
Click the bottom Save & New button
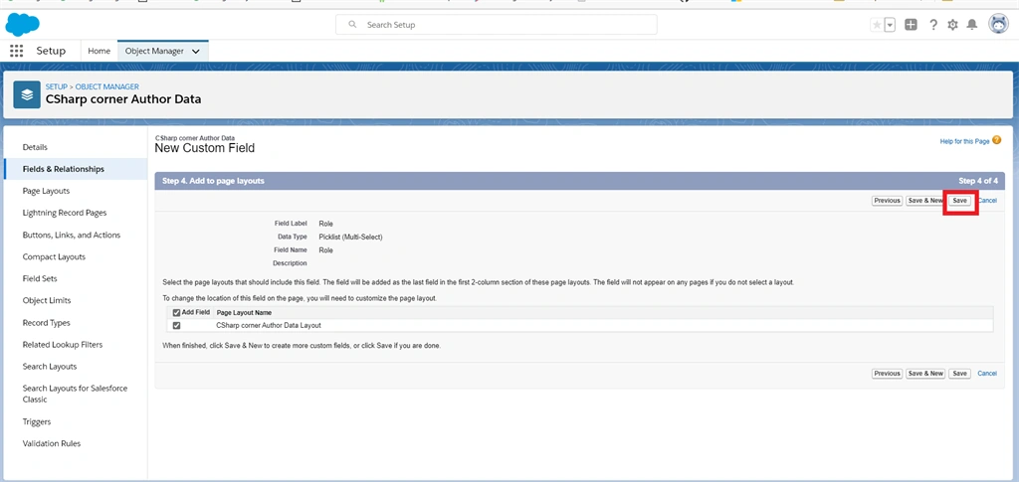(x=925, y=373)
